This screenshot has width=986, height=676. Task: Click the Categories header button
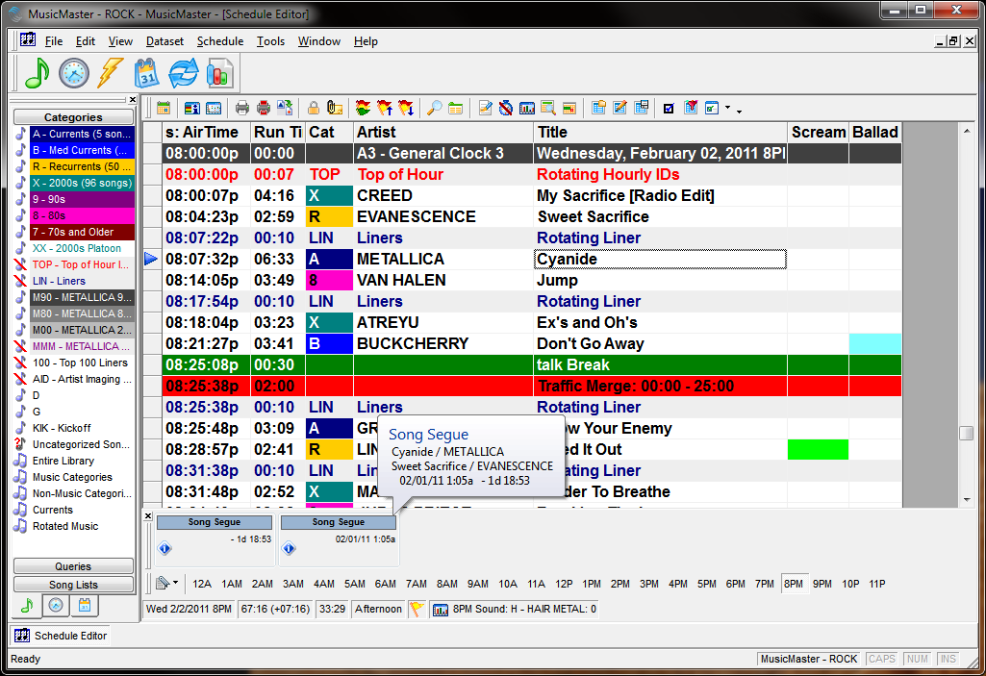73,116
